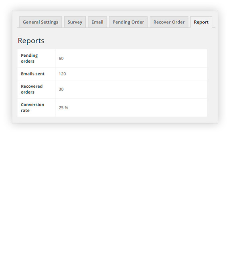Click the Emails sent row label
The image size is (238, 257).
(x=33, y=74)
